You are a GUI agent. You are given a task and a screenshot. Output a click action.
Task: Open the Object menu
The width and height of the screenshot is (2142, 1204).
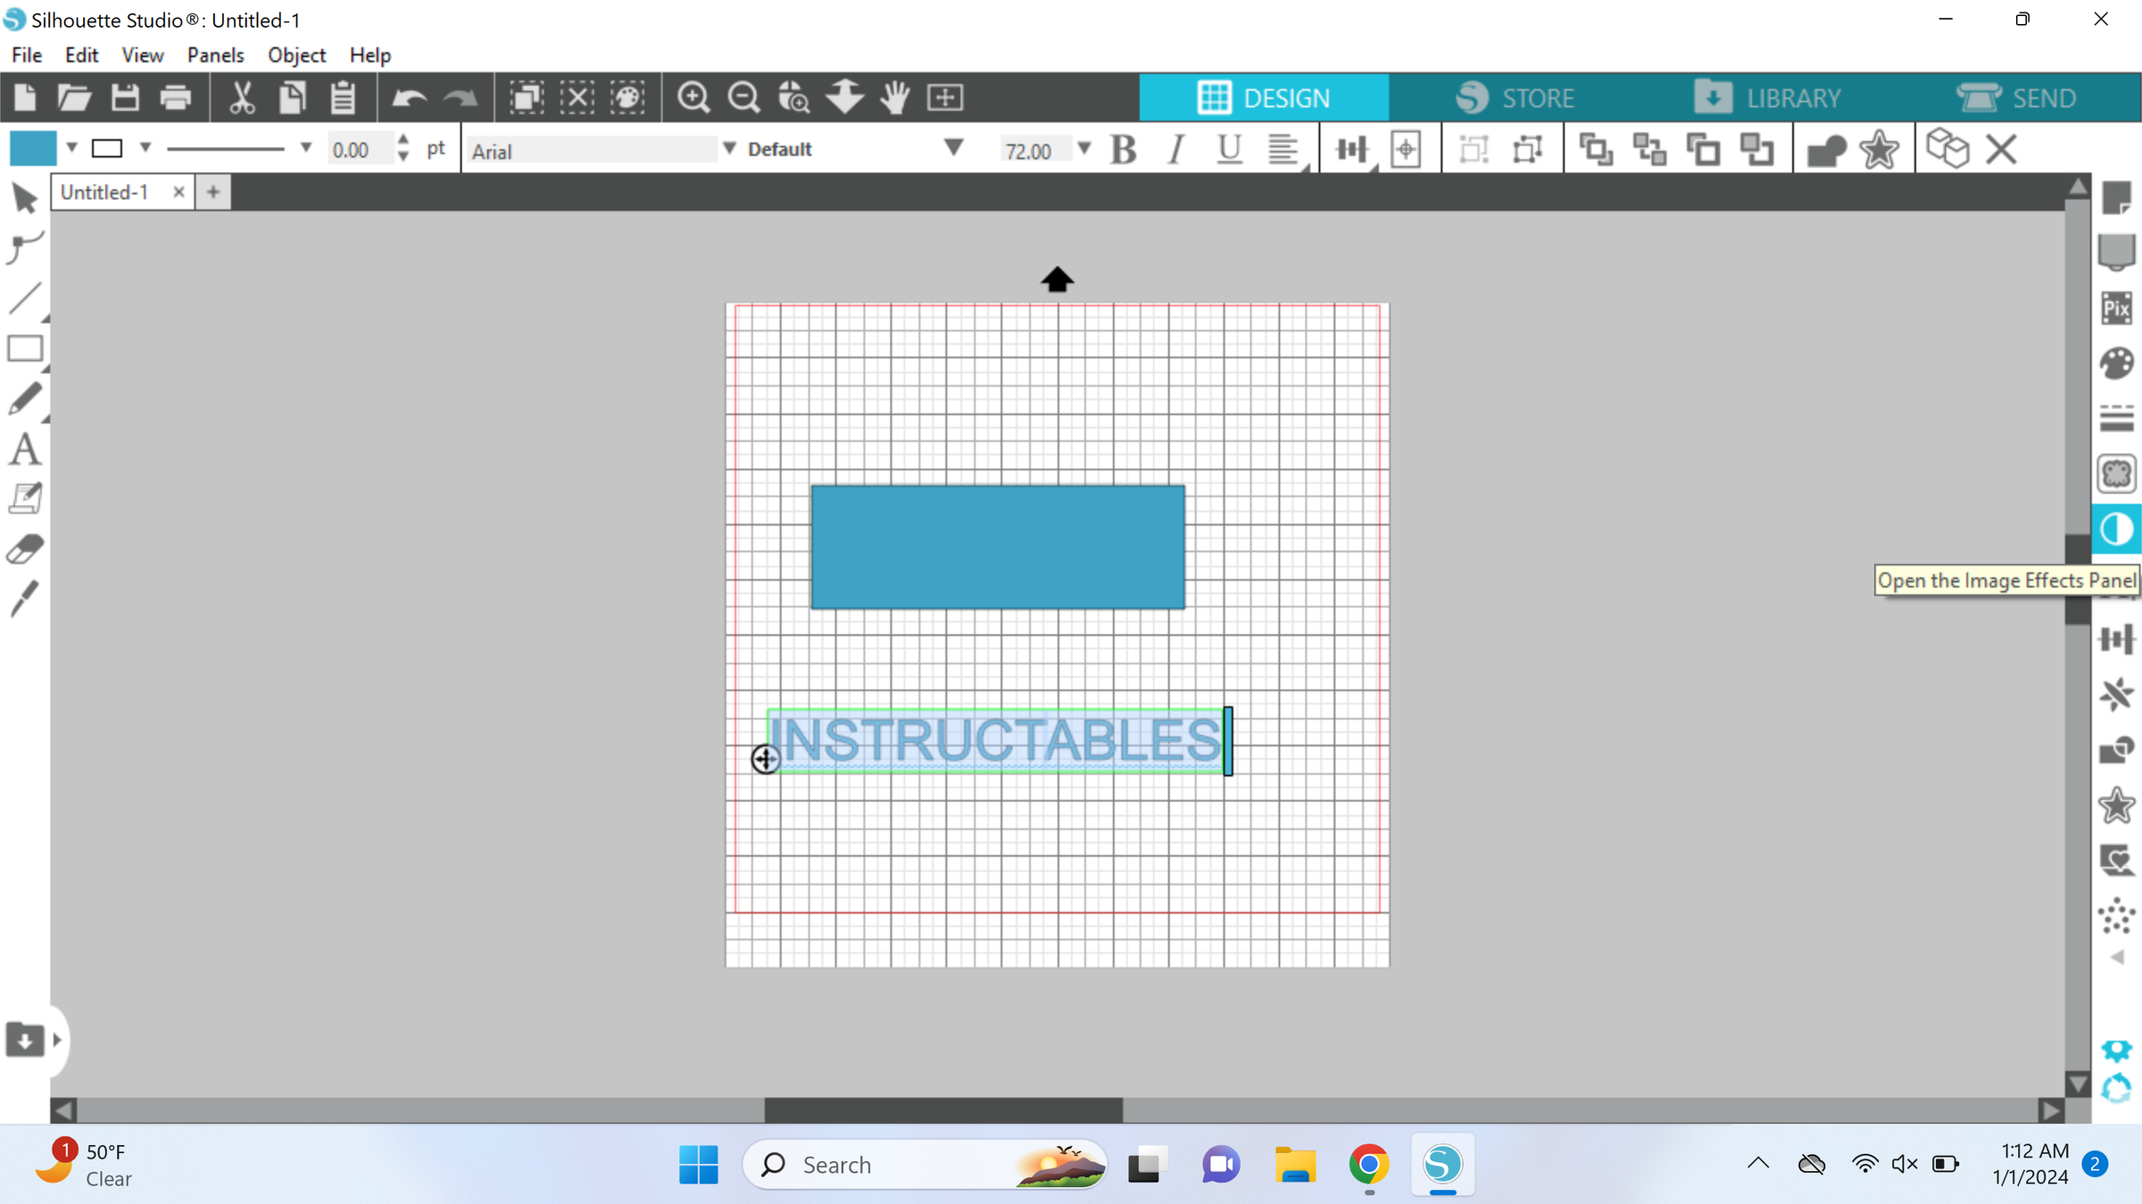[297, 55]
